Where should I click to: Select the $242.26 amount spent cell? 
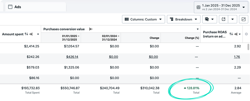click(33, 57)
